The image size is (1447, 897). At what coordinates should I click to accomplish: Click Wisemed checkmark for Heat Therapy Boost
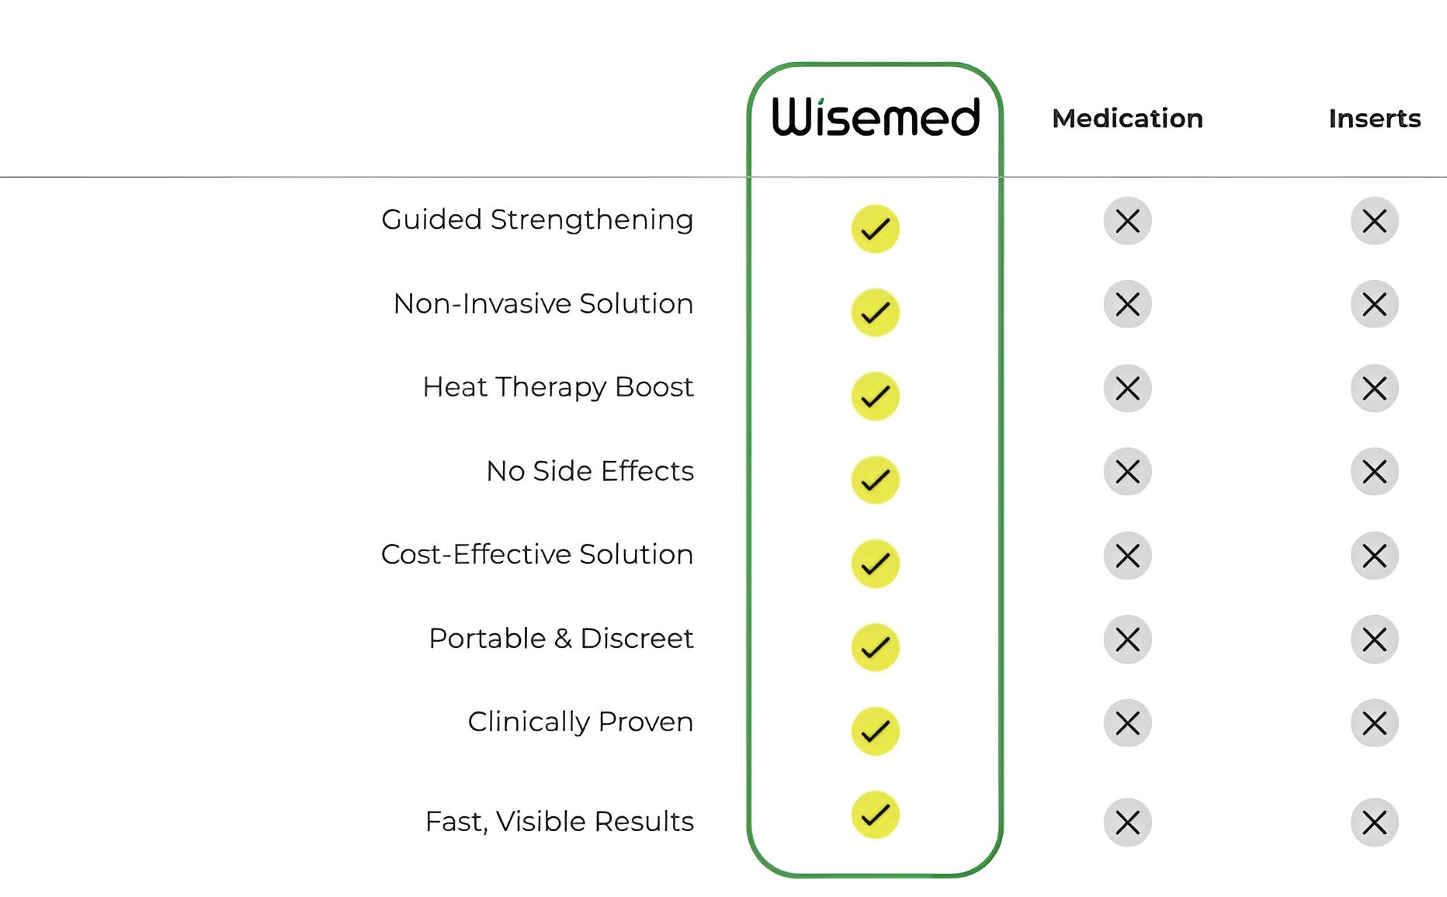(x=875, y=397)
